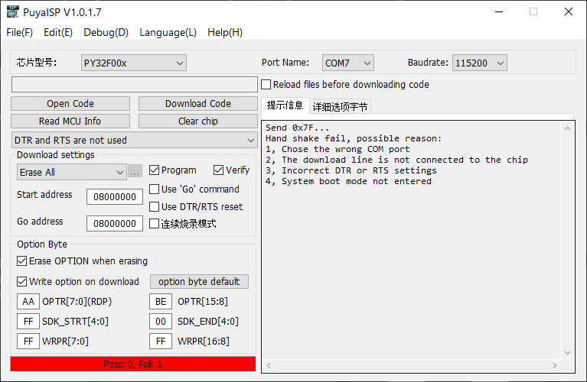Click the log scroll up arrow

tap(568, 128)
